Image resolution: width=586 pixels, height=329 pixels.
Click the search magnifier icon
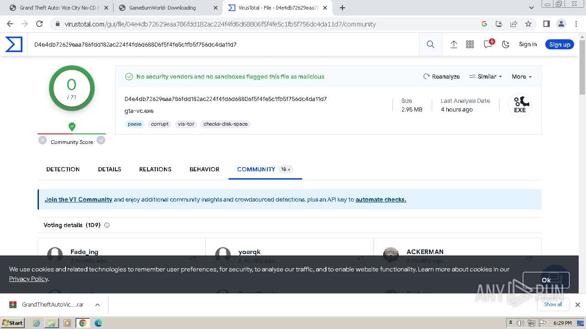pos(430,44)
